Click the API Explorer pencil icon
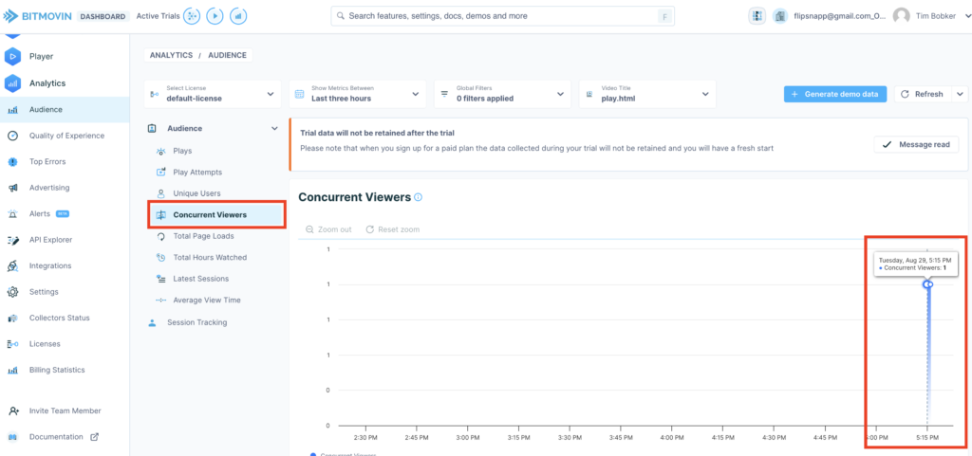The height and width of the screenshot is (456, 972). [12, 240]
